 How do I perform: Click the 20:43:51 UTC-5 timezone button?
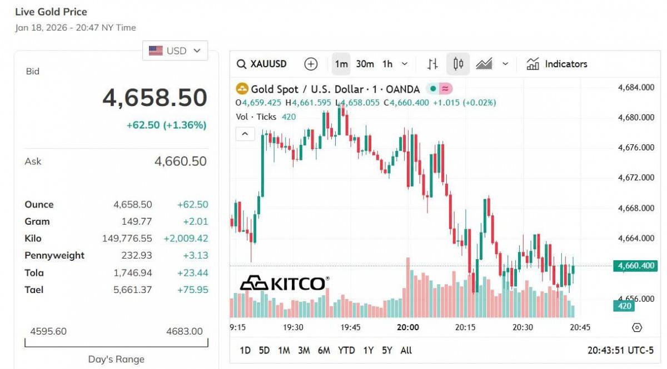pyautogui.click(x=621, y=350)
